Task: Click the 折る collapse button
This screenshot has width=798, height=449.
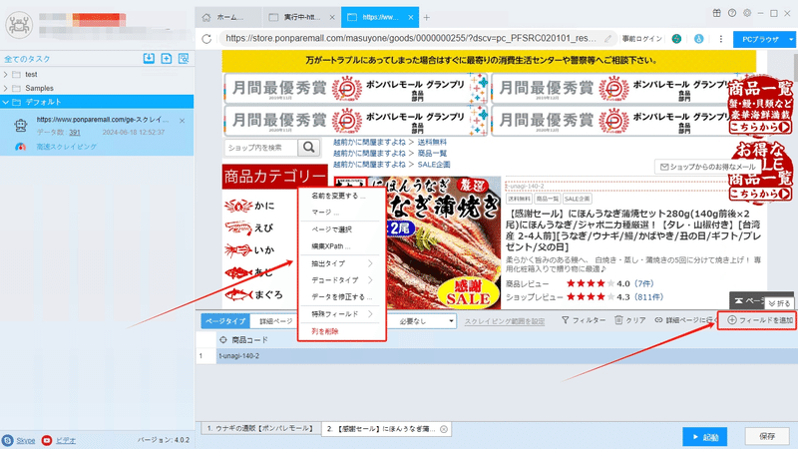Action: pos(779,303)
